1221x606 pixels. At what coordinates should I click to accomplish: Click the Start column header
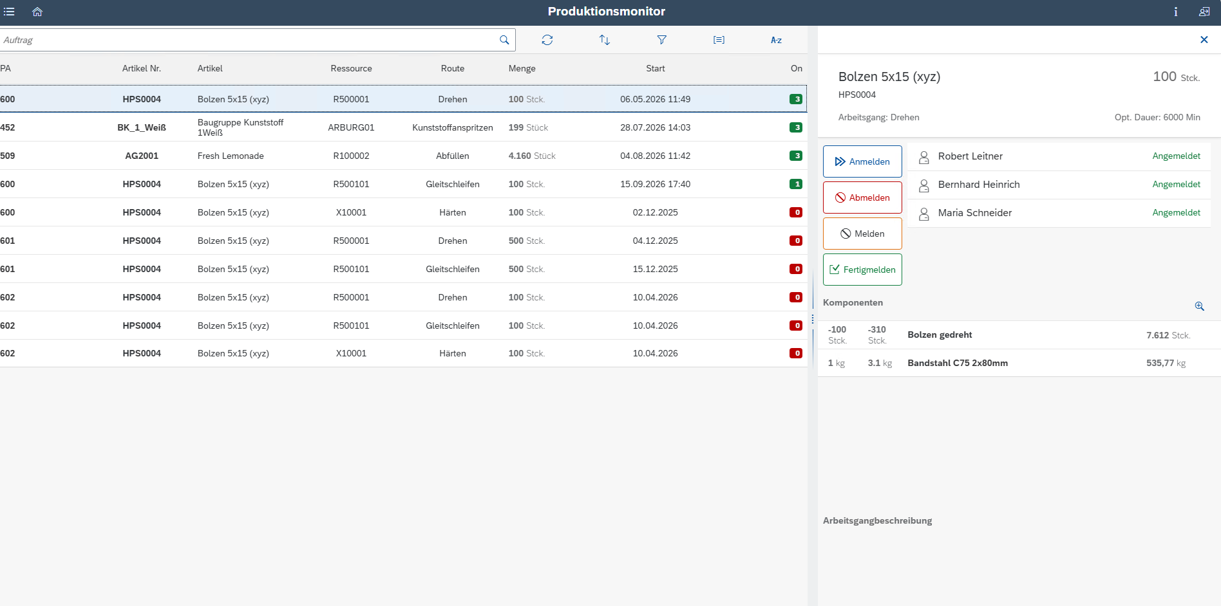click(656, 68)
